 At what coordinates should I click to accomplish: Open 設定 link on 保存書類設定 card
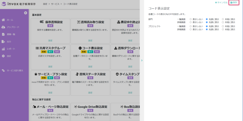click(50, 41)
